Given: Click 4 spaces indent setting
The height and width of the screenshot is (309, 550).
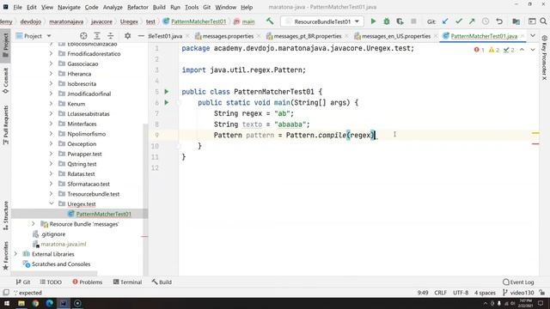Looking at the screenshot, I should point(485,293).
